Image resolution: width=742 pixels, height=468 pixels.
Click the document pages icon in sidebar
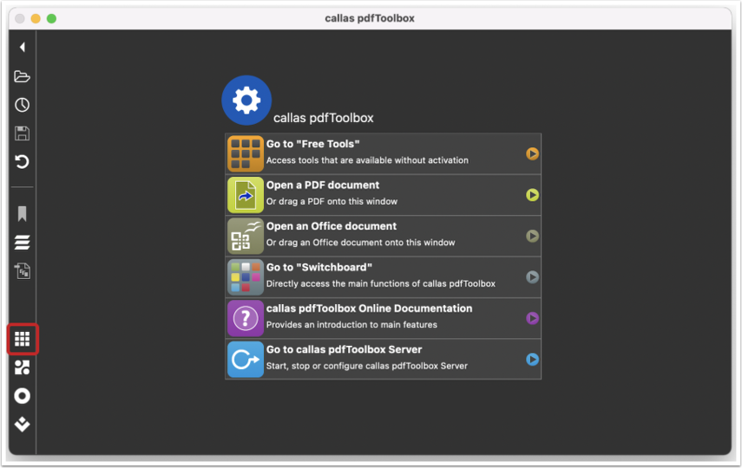[23, 271]
